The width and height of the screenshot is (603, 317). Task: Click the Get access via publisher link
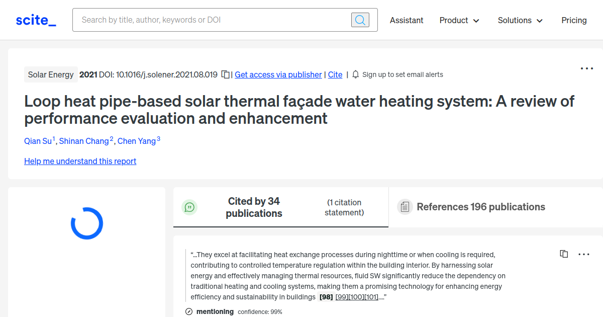(278, 74)
